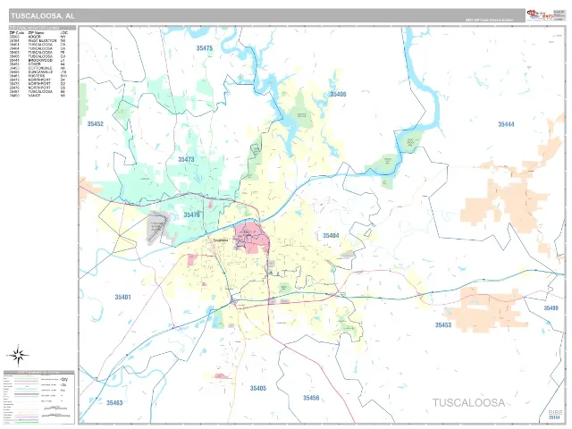This screenshot has height=429, width=572.
Task: Click the COTTONDALE row in ZIP index
Action: 38,68
